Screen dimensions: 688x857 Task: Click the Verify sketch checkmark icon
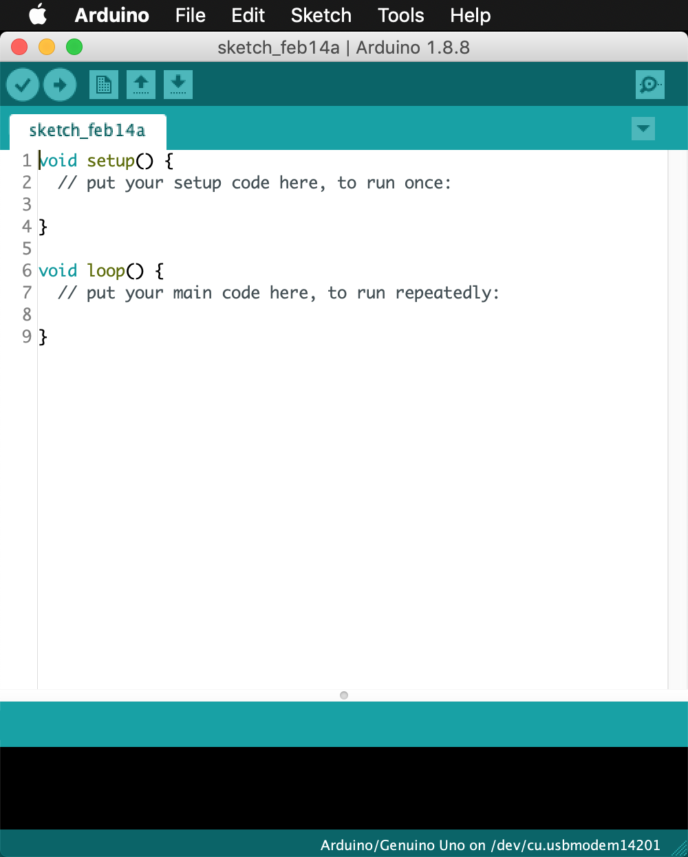coord(23,85)
